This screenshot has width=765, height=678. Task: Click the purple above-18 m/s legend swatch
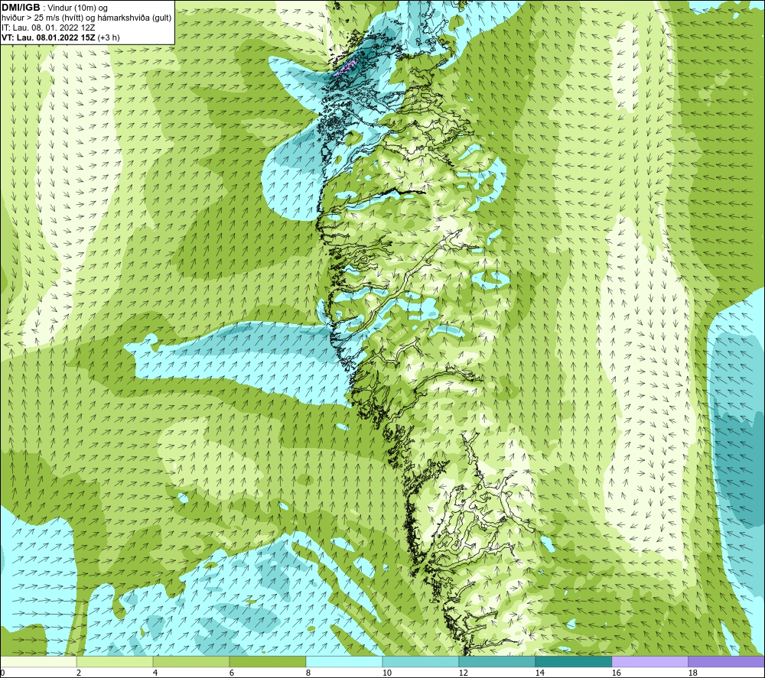(727, 661)
